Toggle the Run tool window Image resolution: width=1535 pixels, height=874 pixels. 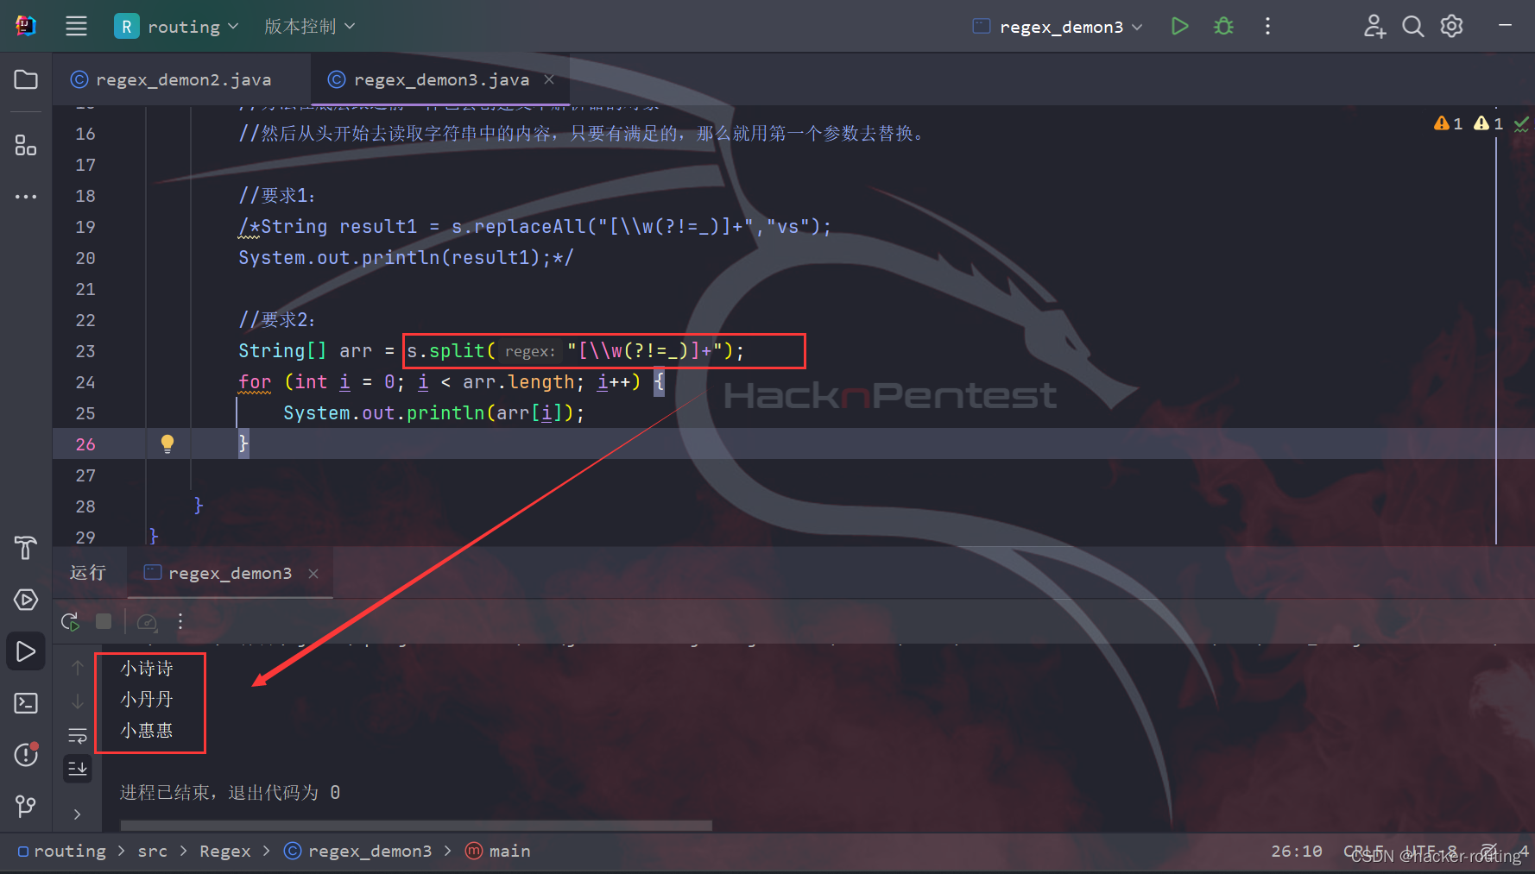point(26,651)
